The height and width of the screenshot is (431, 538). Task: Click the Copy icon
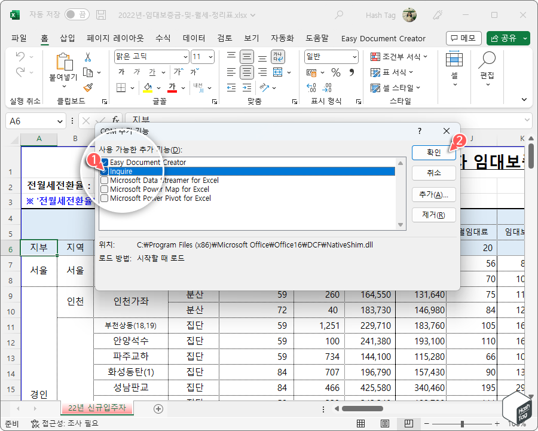coord(88,72)
